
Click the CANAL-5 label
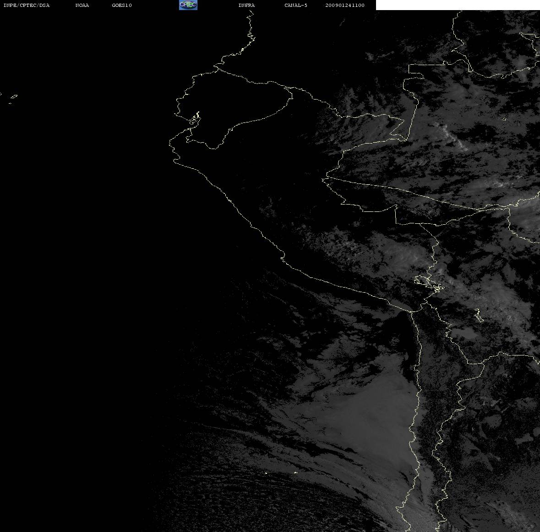point(296,5)
